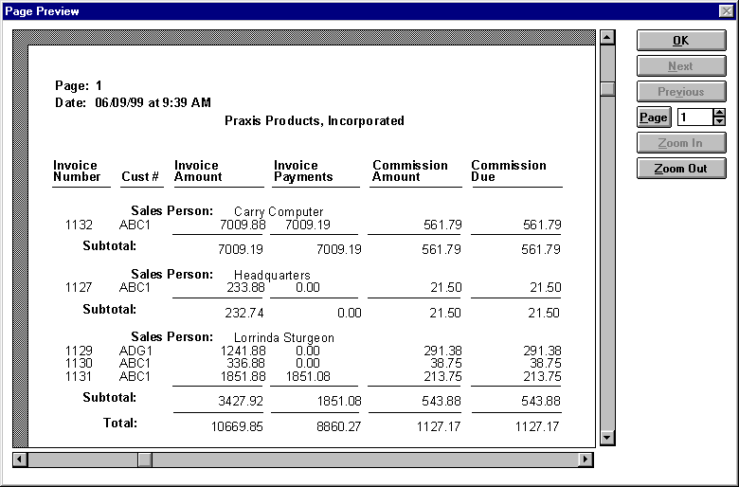Click invoice number 1131

[x=79, y=377]
